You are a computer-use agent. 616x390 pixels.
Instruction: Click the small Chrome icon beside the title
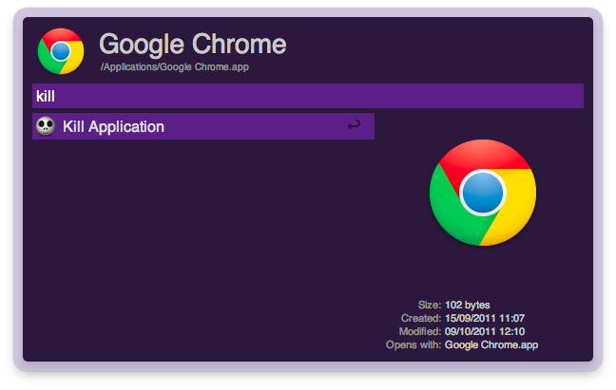[x=61, y=51]
